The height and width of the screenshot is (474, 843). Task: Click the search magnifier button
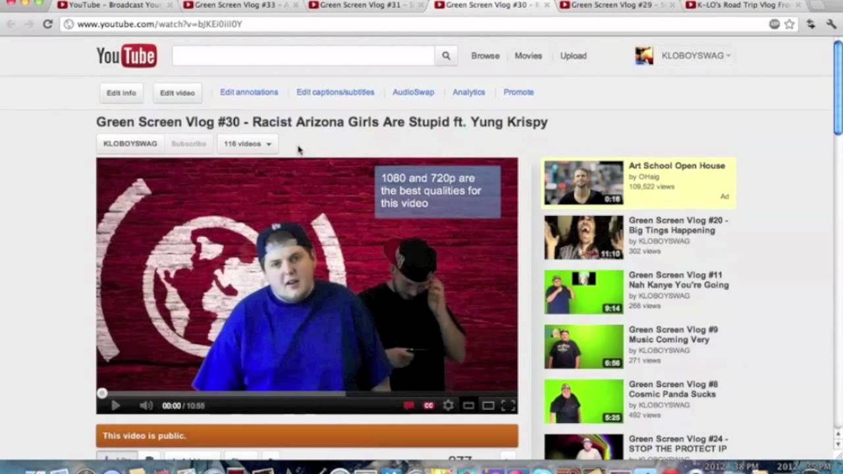(446, 56)
